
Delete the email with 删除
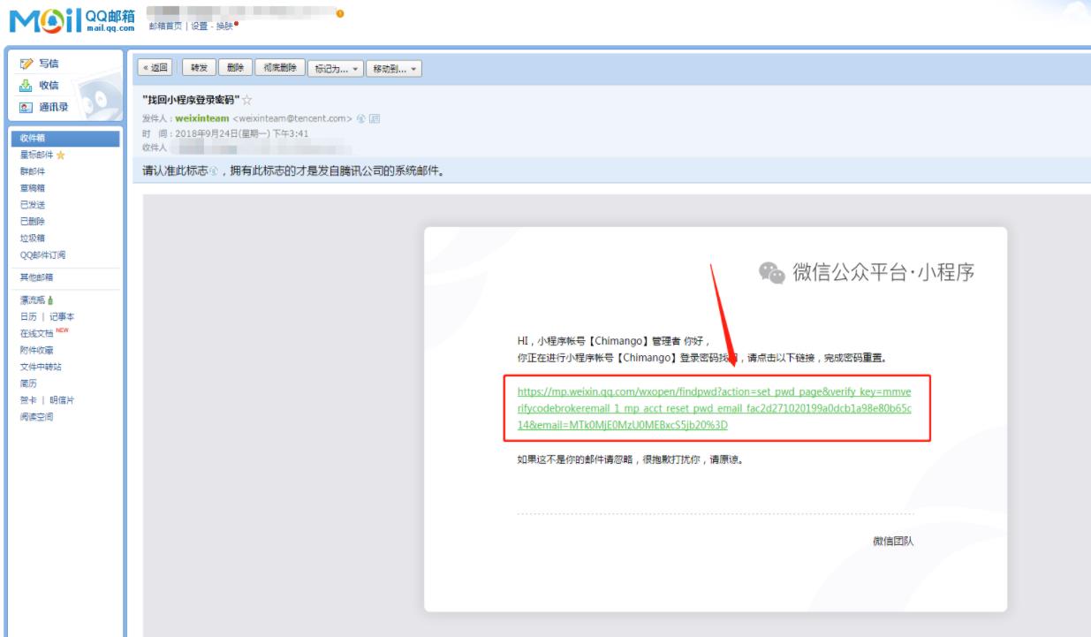coord(237,68)
